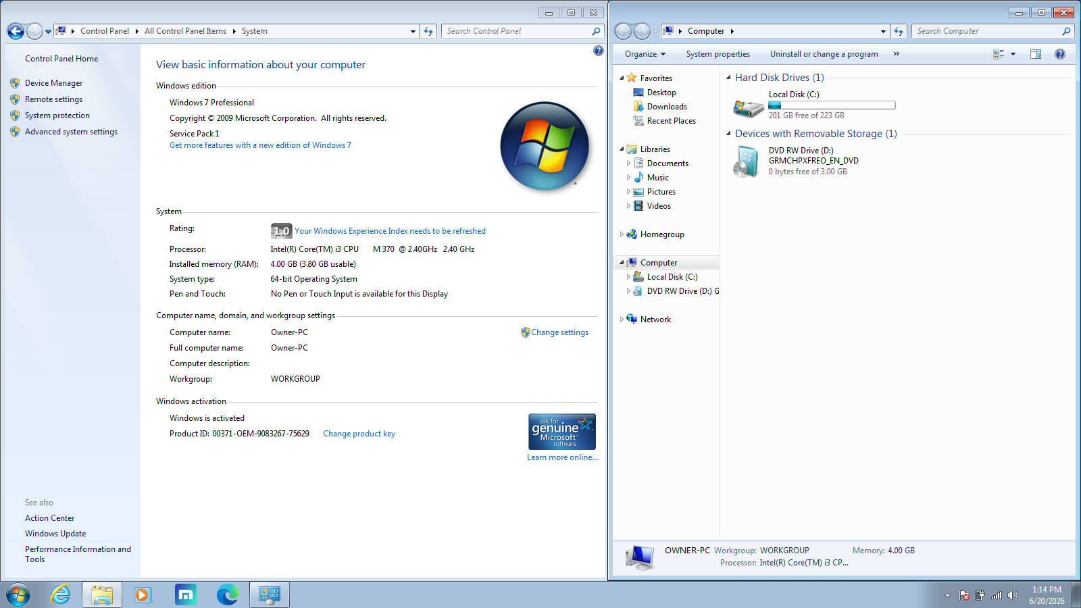Switch to Control Panel taskbar button
The width and height of the screenshot is (1081, 608).
(x=270, y=594)
